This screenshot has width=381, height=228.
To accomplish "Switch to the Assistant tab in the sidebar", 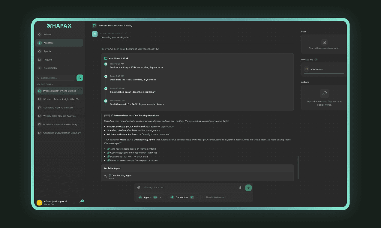I will pos(39,43).
